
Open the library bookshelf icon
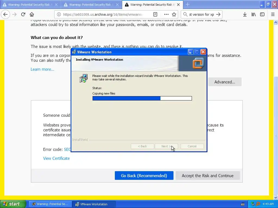coord(254,14)
